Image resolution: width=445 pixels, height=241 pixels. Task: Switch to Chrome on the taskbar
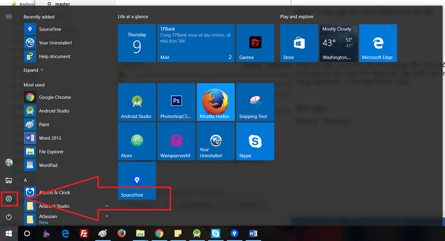pos(159,233)
